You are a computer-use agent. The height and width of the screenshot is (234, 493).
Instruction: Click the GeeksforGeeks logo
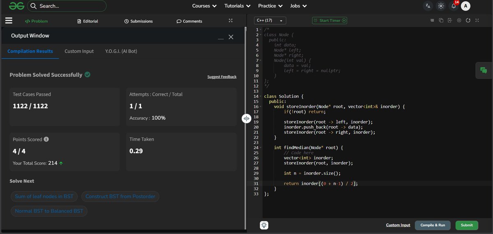16,6
